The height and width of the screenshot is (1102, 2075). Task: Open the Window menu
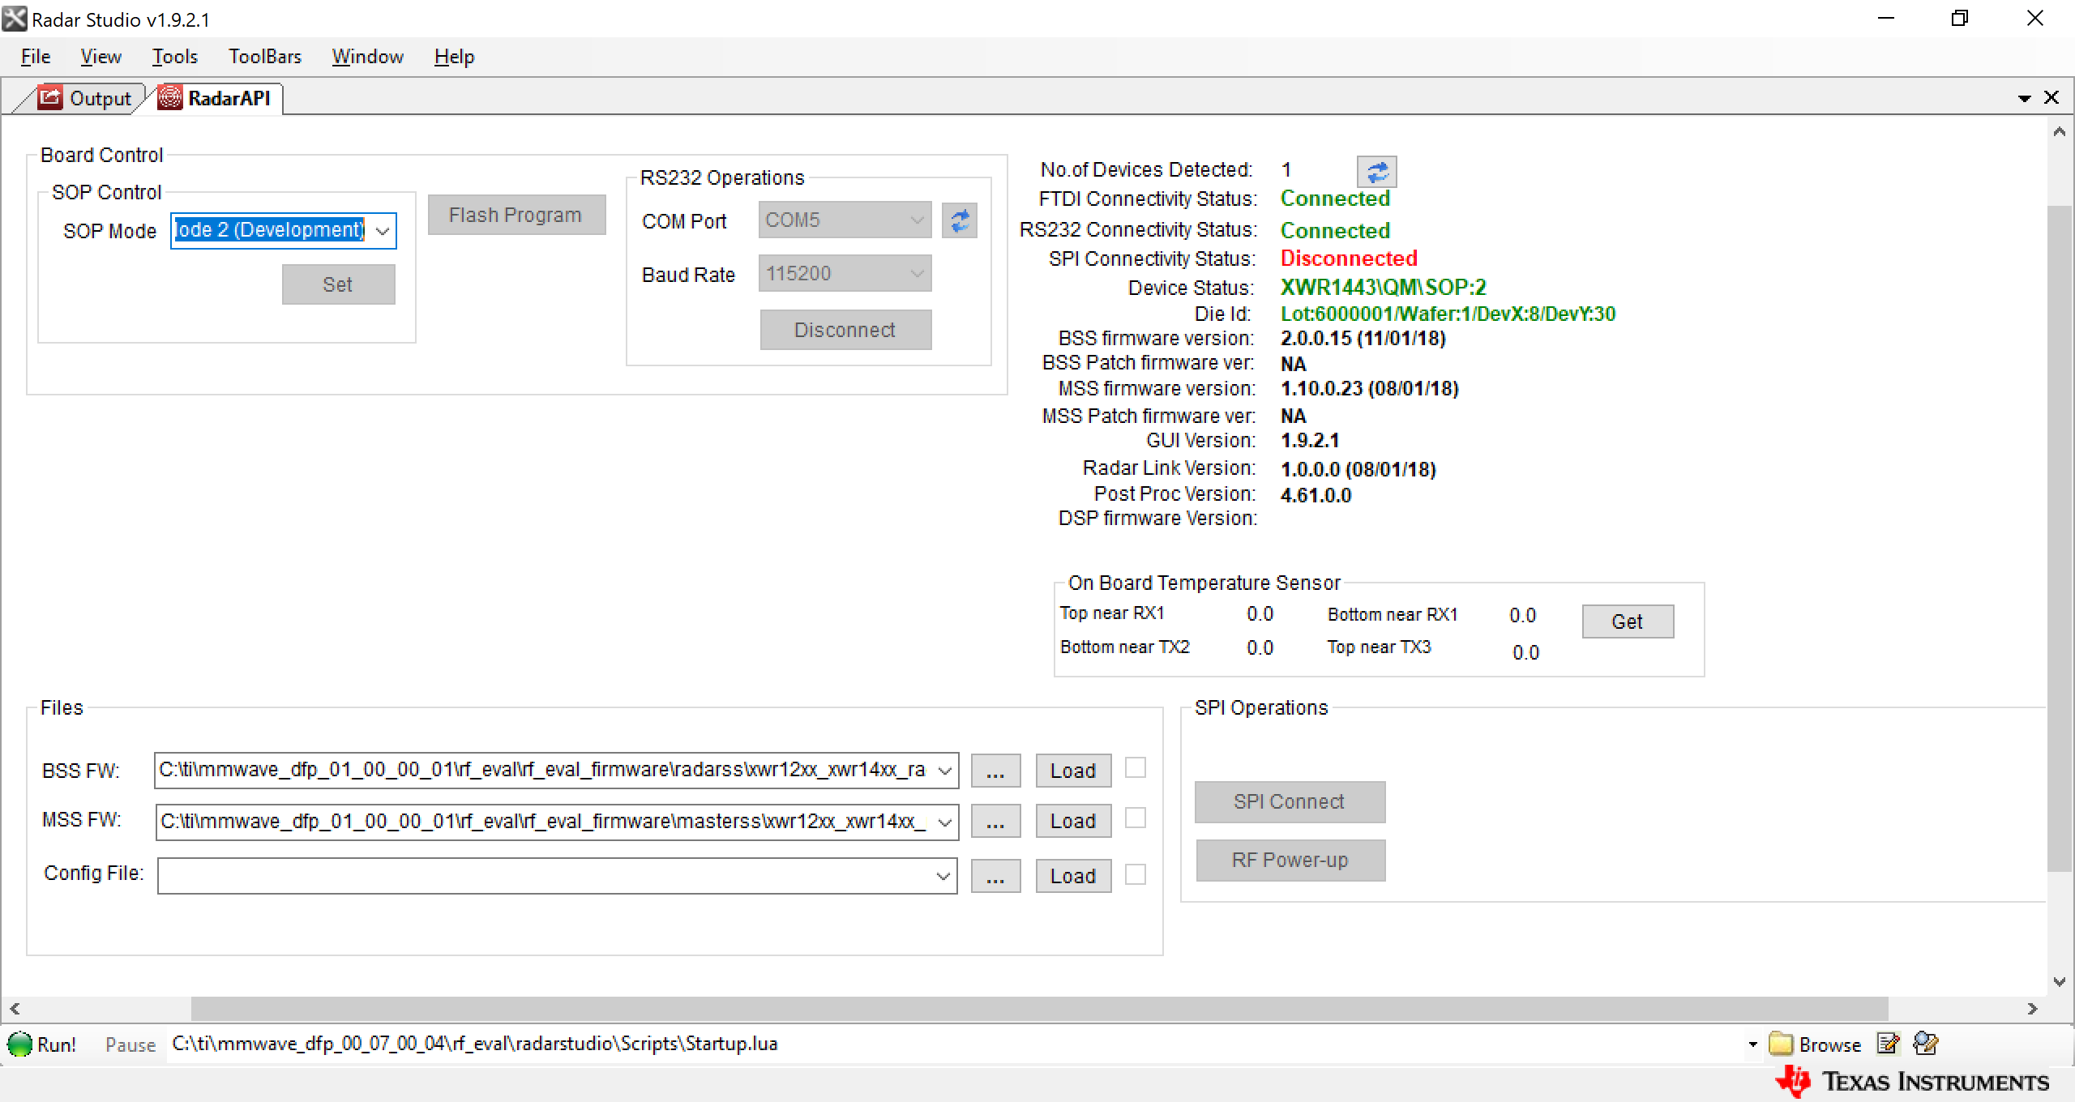click(x=368, y=57)
